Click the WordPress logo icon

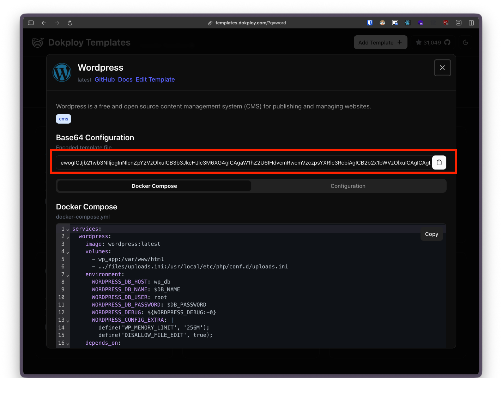coord(62,72)
